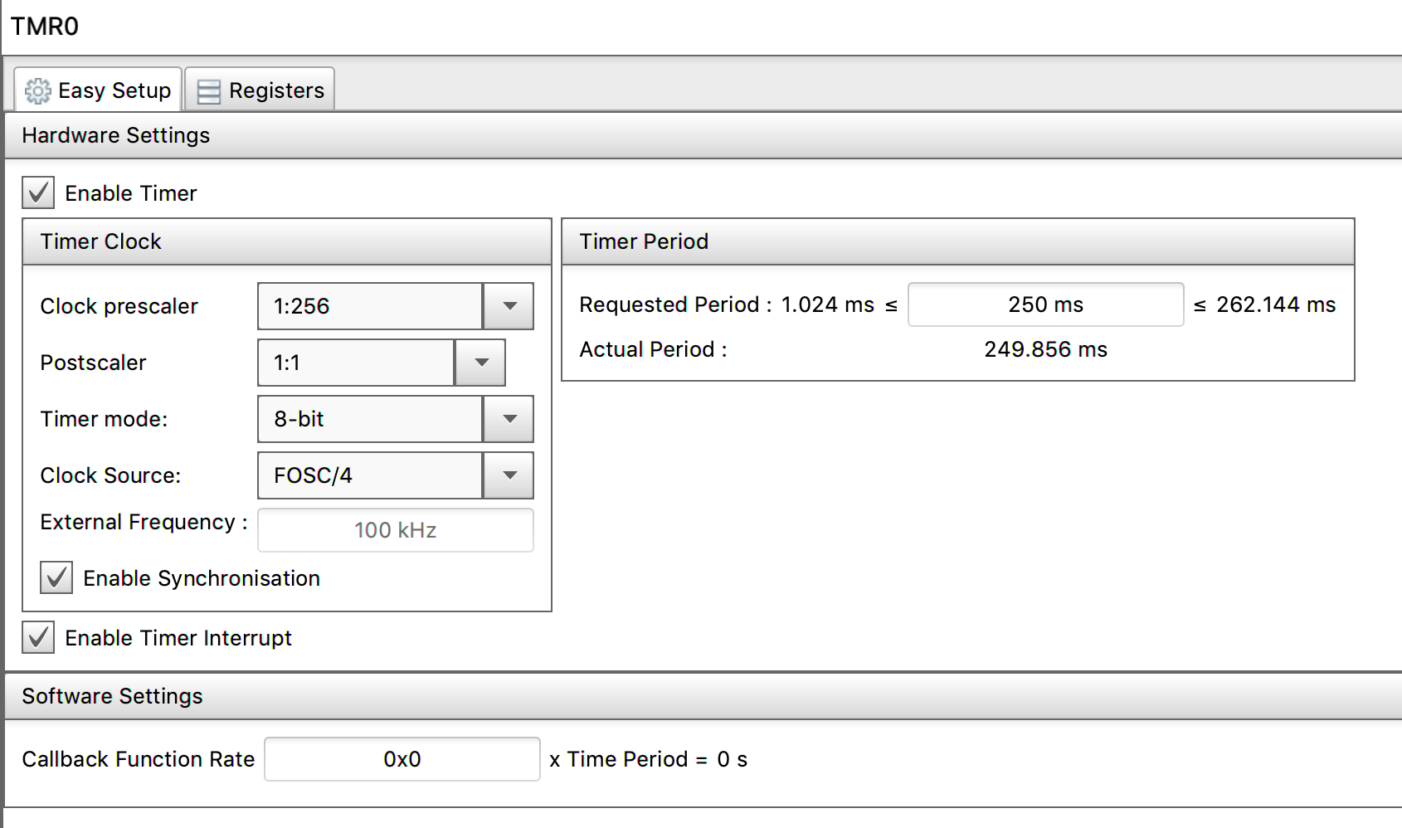Select the Easy Setup tab label
Image resolution: width=1402 pixels, height=828 pixels.
click(114, 90)
